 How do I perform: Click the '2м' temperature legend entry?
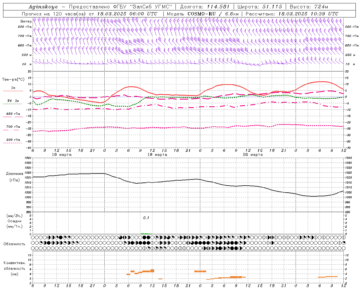[x=13, y=88]
